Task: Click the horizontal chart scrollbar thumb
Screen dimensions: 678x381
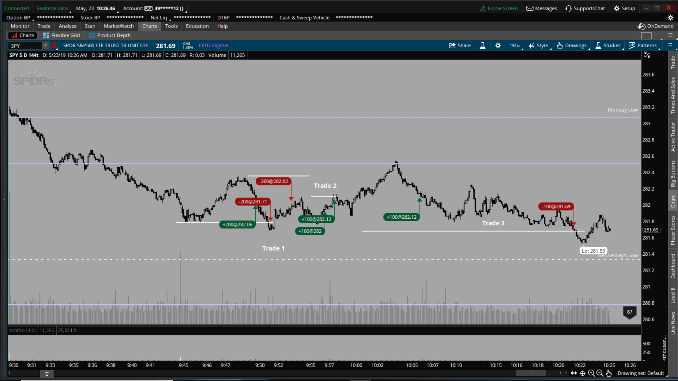Action: click(x=530, y=373)
